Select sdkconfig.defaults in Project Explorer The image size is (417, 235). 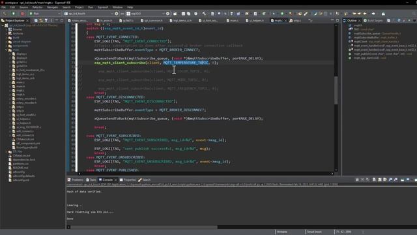pyautogui.click(x=23, y=176)
